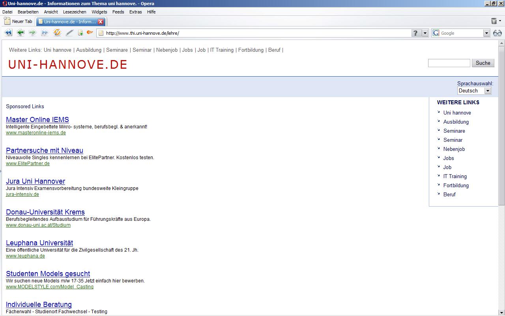Click the UNI-HANNOVE.DE site logo
The height and width of the screenshot is (316, 505).
(x=68, y=64)
